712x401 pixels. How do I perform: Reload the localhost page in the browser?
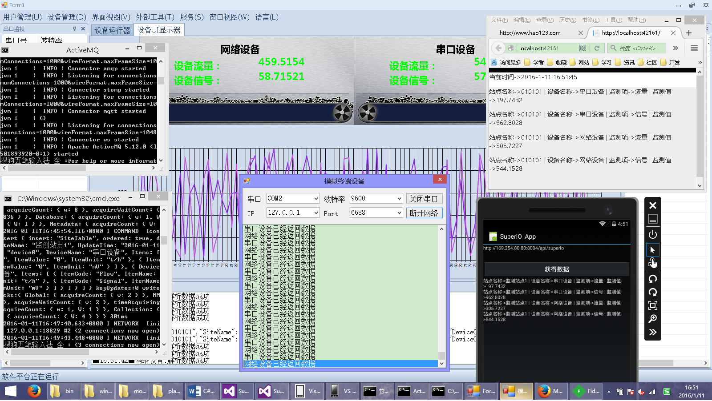597,48
